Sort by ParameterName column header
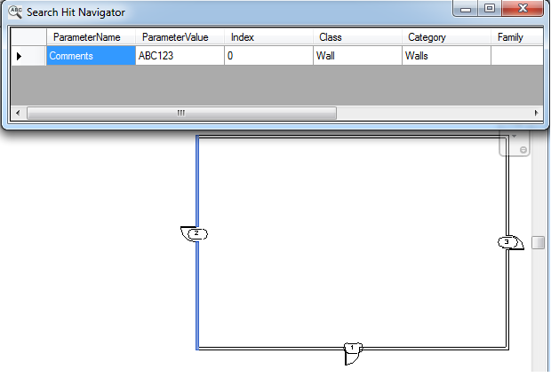Viewport: 551px width, 377px height. 91,37
